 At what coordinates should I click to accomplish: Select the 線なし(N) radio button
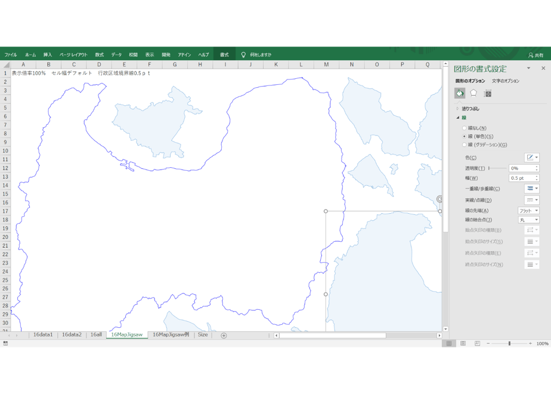[x=464, y=128]
